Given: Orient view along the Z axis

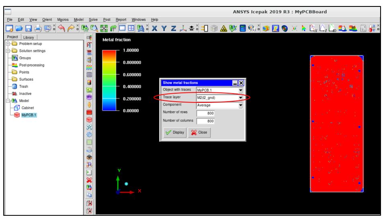Looking at the screenshot, I should point(174,28).
